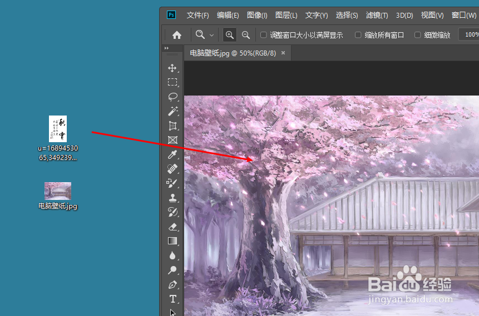479x316 pixels.
Task: Select the Path Selection tool
Action: tap(172, 312)
